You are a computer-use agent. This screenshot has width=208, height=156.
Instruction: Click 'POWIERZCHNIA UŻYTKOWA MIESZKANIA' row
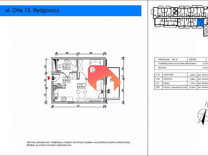click(x=181, y=64)
